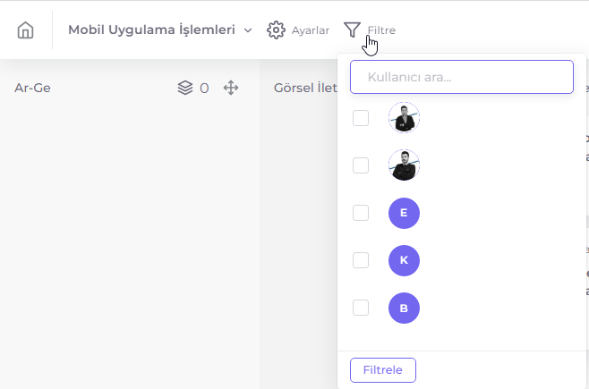Check the second user photo checkbox

point(361,165)
